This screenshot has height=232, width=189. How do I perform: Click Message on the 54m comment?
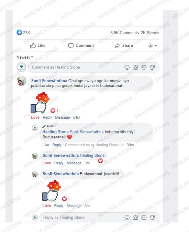[62, 117]
